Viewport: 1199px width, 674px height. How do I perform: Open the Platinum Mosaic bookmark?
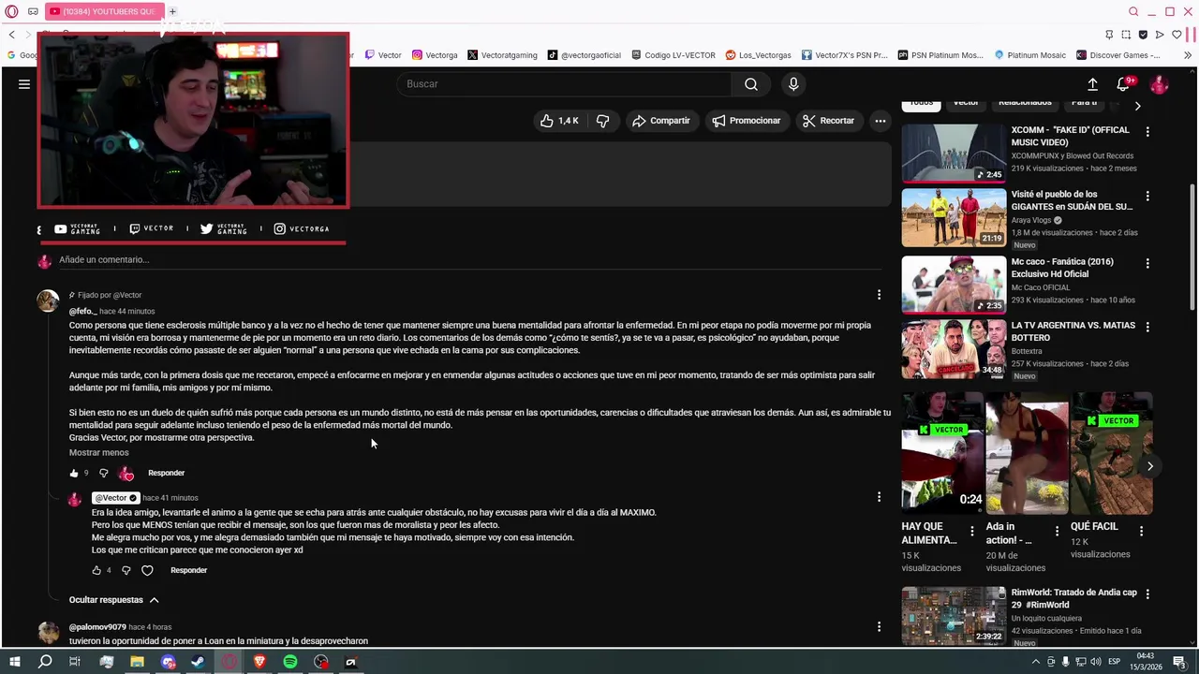pos(1030,55)
